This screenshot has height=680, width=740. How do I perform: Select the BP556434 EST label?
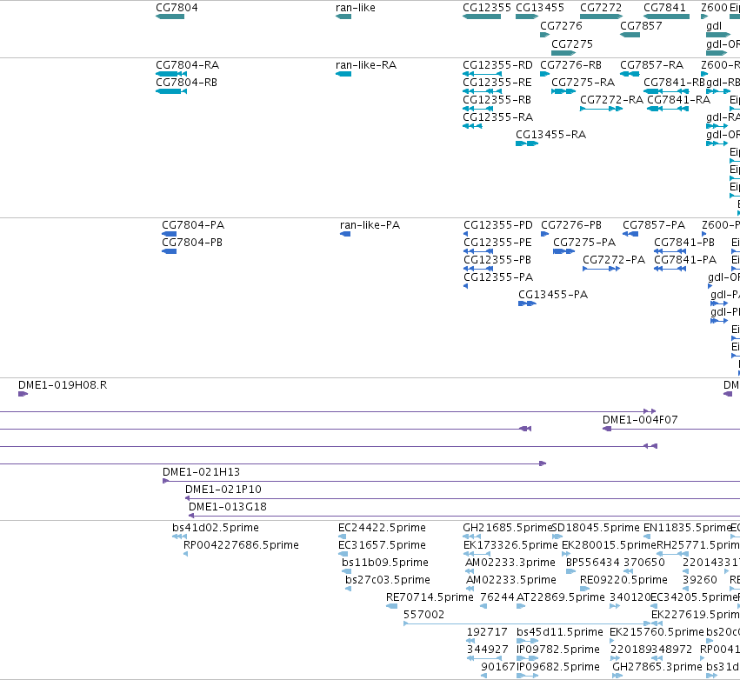point(593,563)
